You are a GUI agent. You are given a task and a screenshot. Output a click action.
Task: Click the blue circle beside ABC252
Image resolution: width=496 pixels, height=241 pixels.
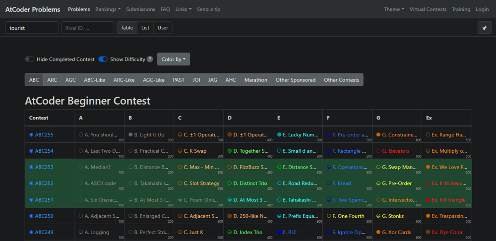31,183
